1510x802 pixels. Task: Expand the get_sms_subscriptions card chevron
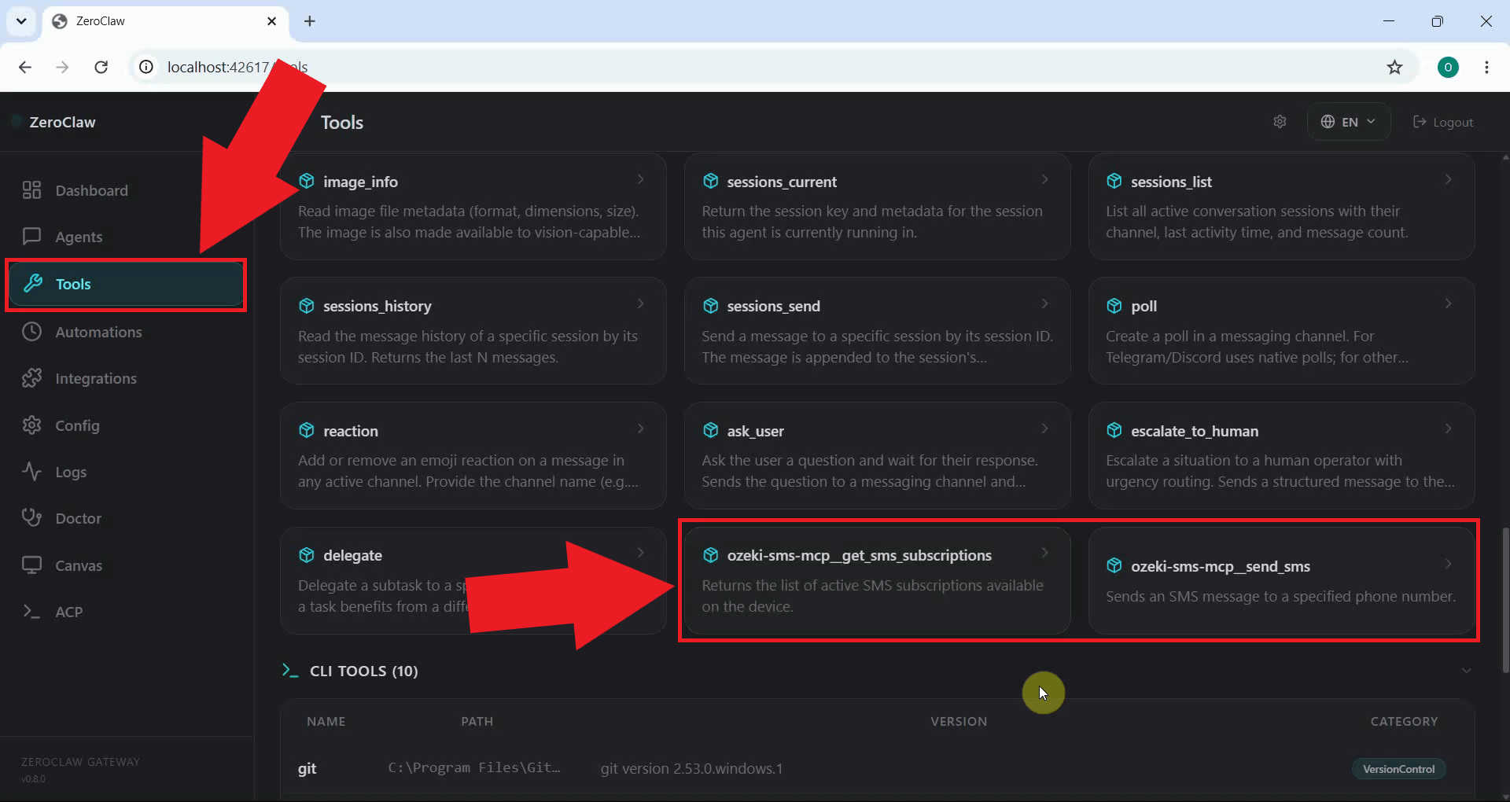click(x=1044, y=553)
